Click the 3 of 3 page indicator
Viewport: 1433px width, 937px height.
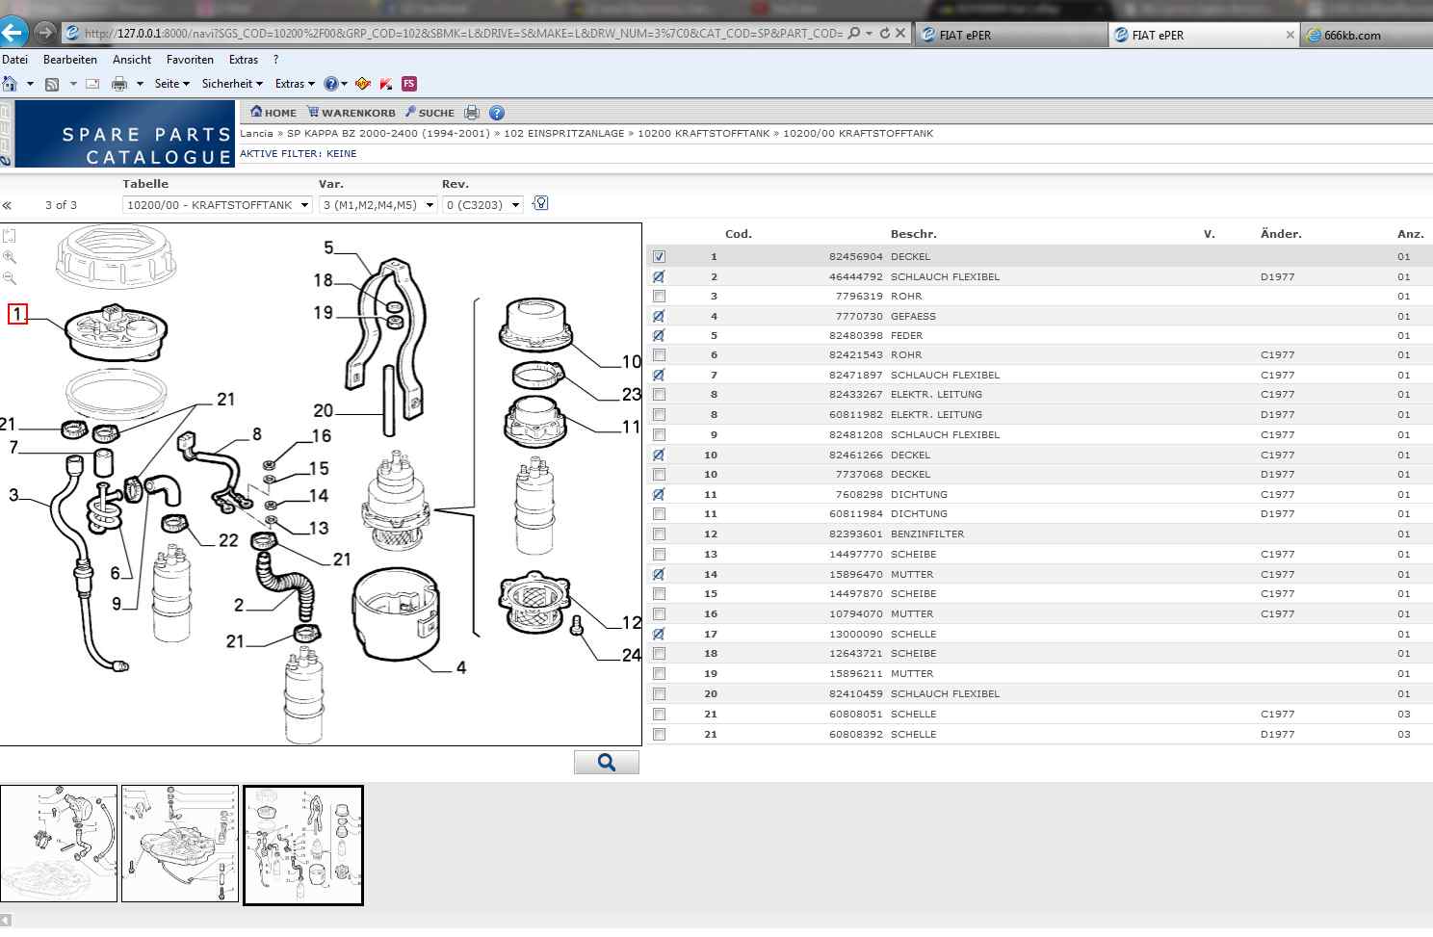click(x=61, y=205)
